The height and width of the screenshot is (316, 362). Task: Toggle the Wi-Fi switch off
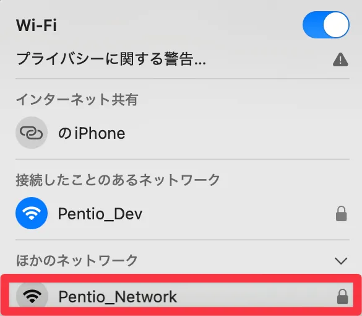(x=325, y=25)
